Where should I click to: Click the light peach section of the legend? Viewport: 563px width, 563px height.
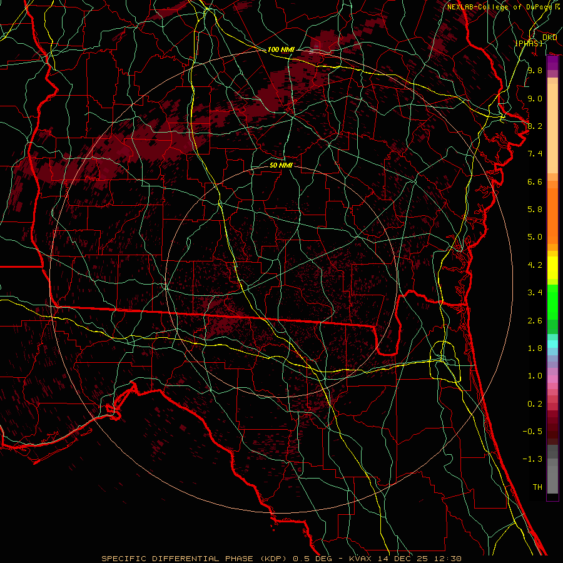click(552, 125)
